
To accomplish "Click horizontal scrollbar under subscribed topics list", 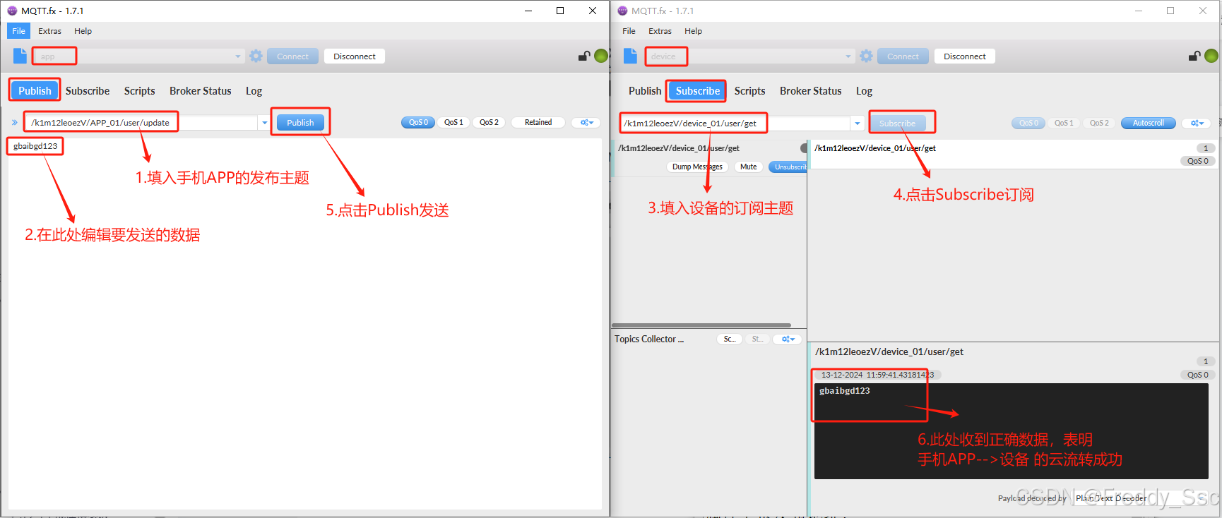I will coord(701,325).
